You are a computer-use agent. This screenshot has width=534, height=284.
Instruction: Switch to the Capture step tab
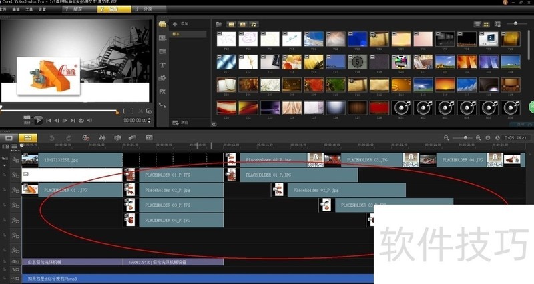77,10
